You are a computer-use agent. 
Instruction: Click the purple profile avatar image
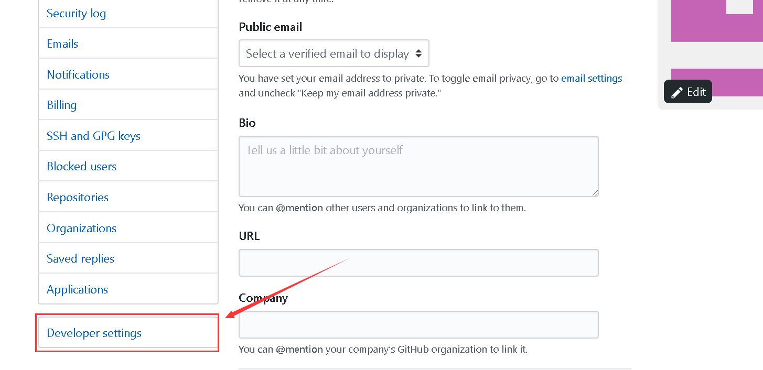[717, 48]
